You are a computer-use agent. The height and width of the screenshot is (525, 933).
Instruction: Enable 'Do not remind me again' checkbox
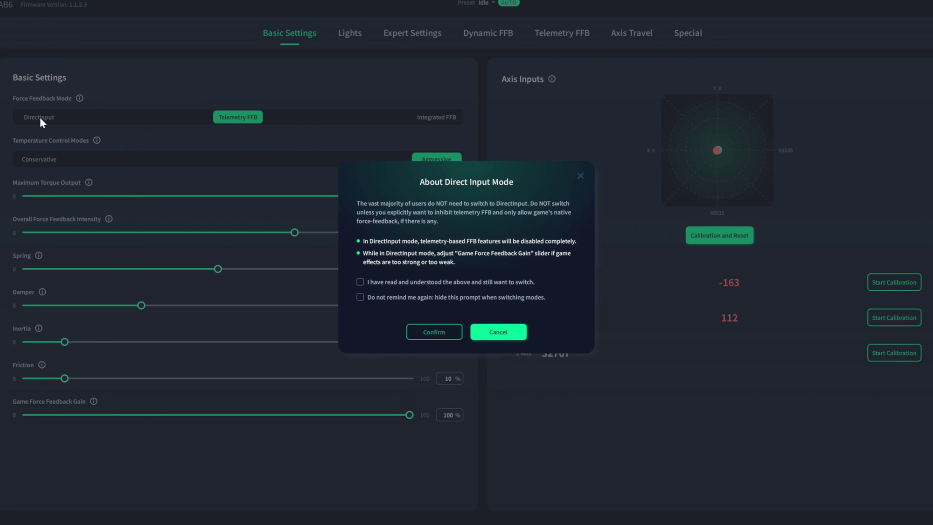click(x=360, y=297)
